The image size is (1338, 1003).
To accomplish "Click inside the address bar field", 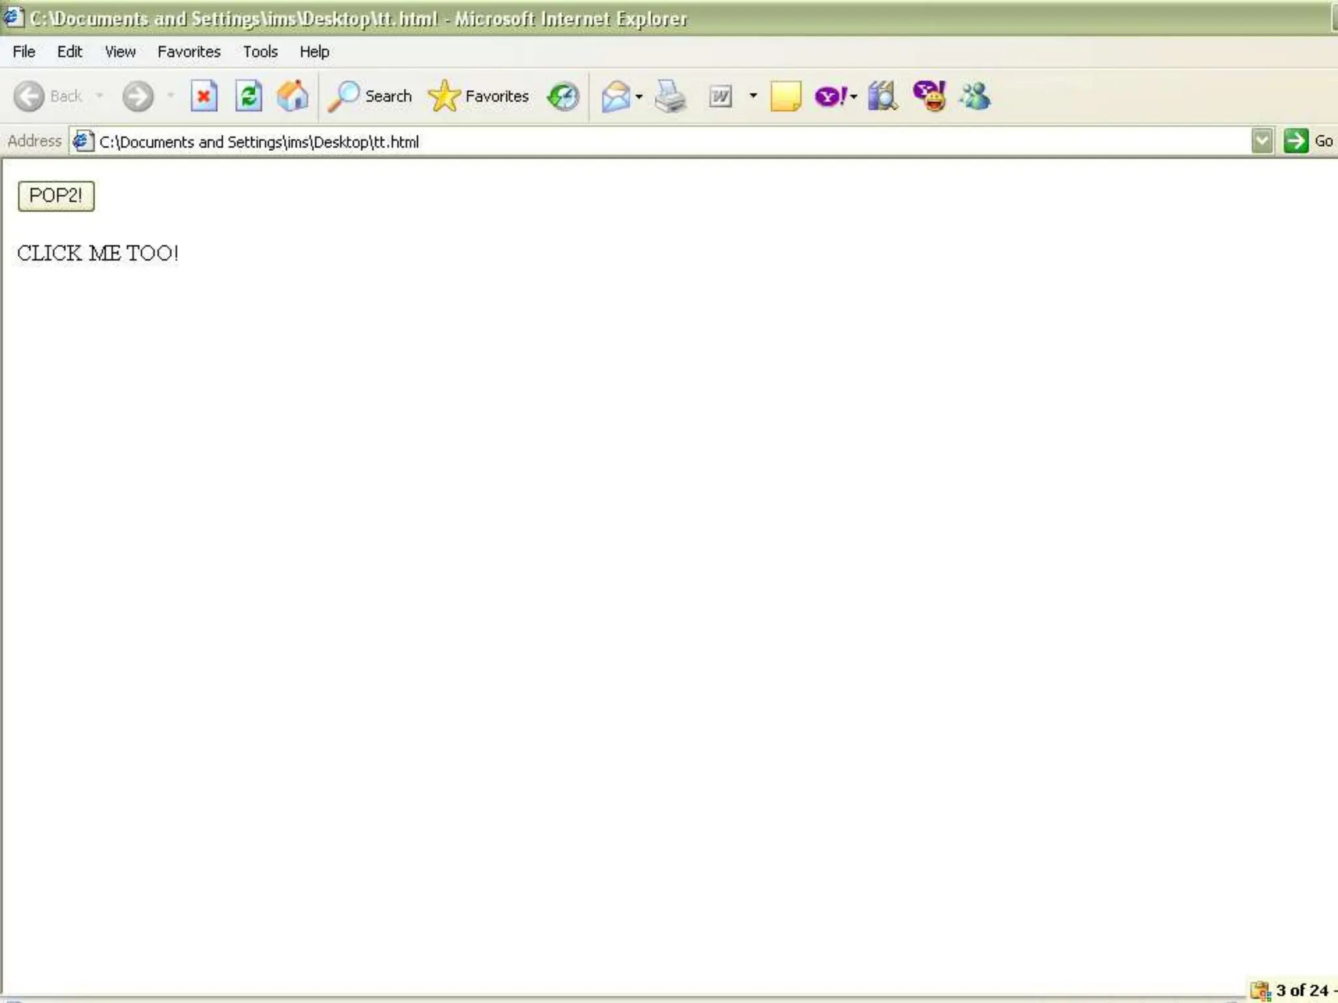I will click(653, 142).
